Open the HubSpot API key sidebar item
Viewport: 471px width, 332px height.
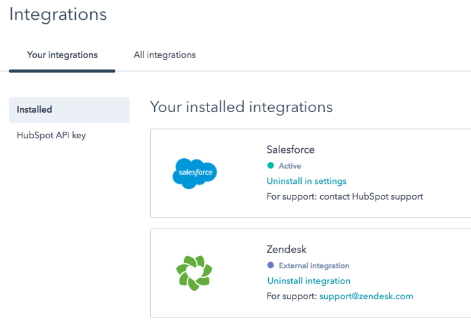tap(51, 135)
